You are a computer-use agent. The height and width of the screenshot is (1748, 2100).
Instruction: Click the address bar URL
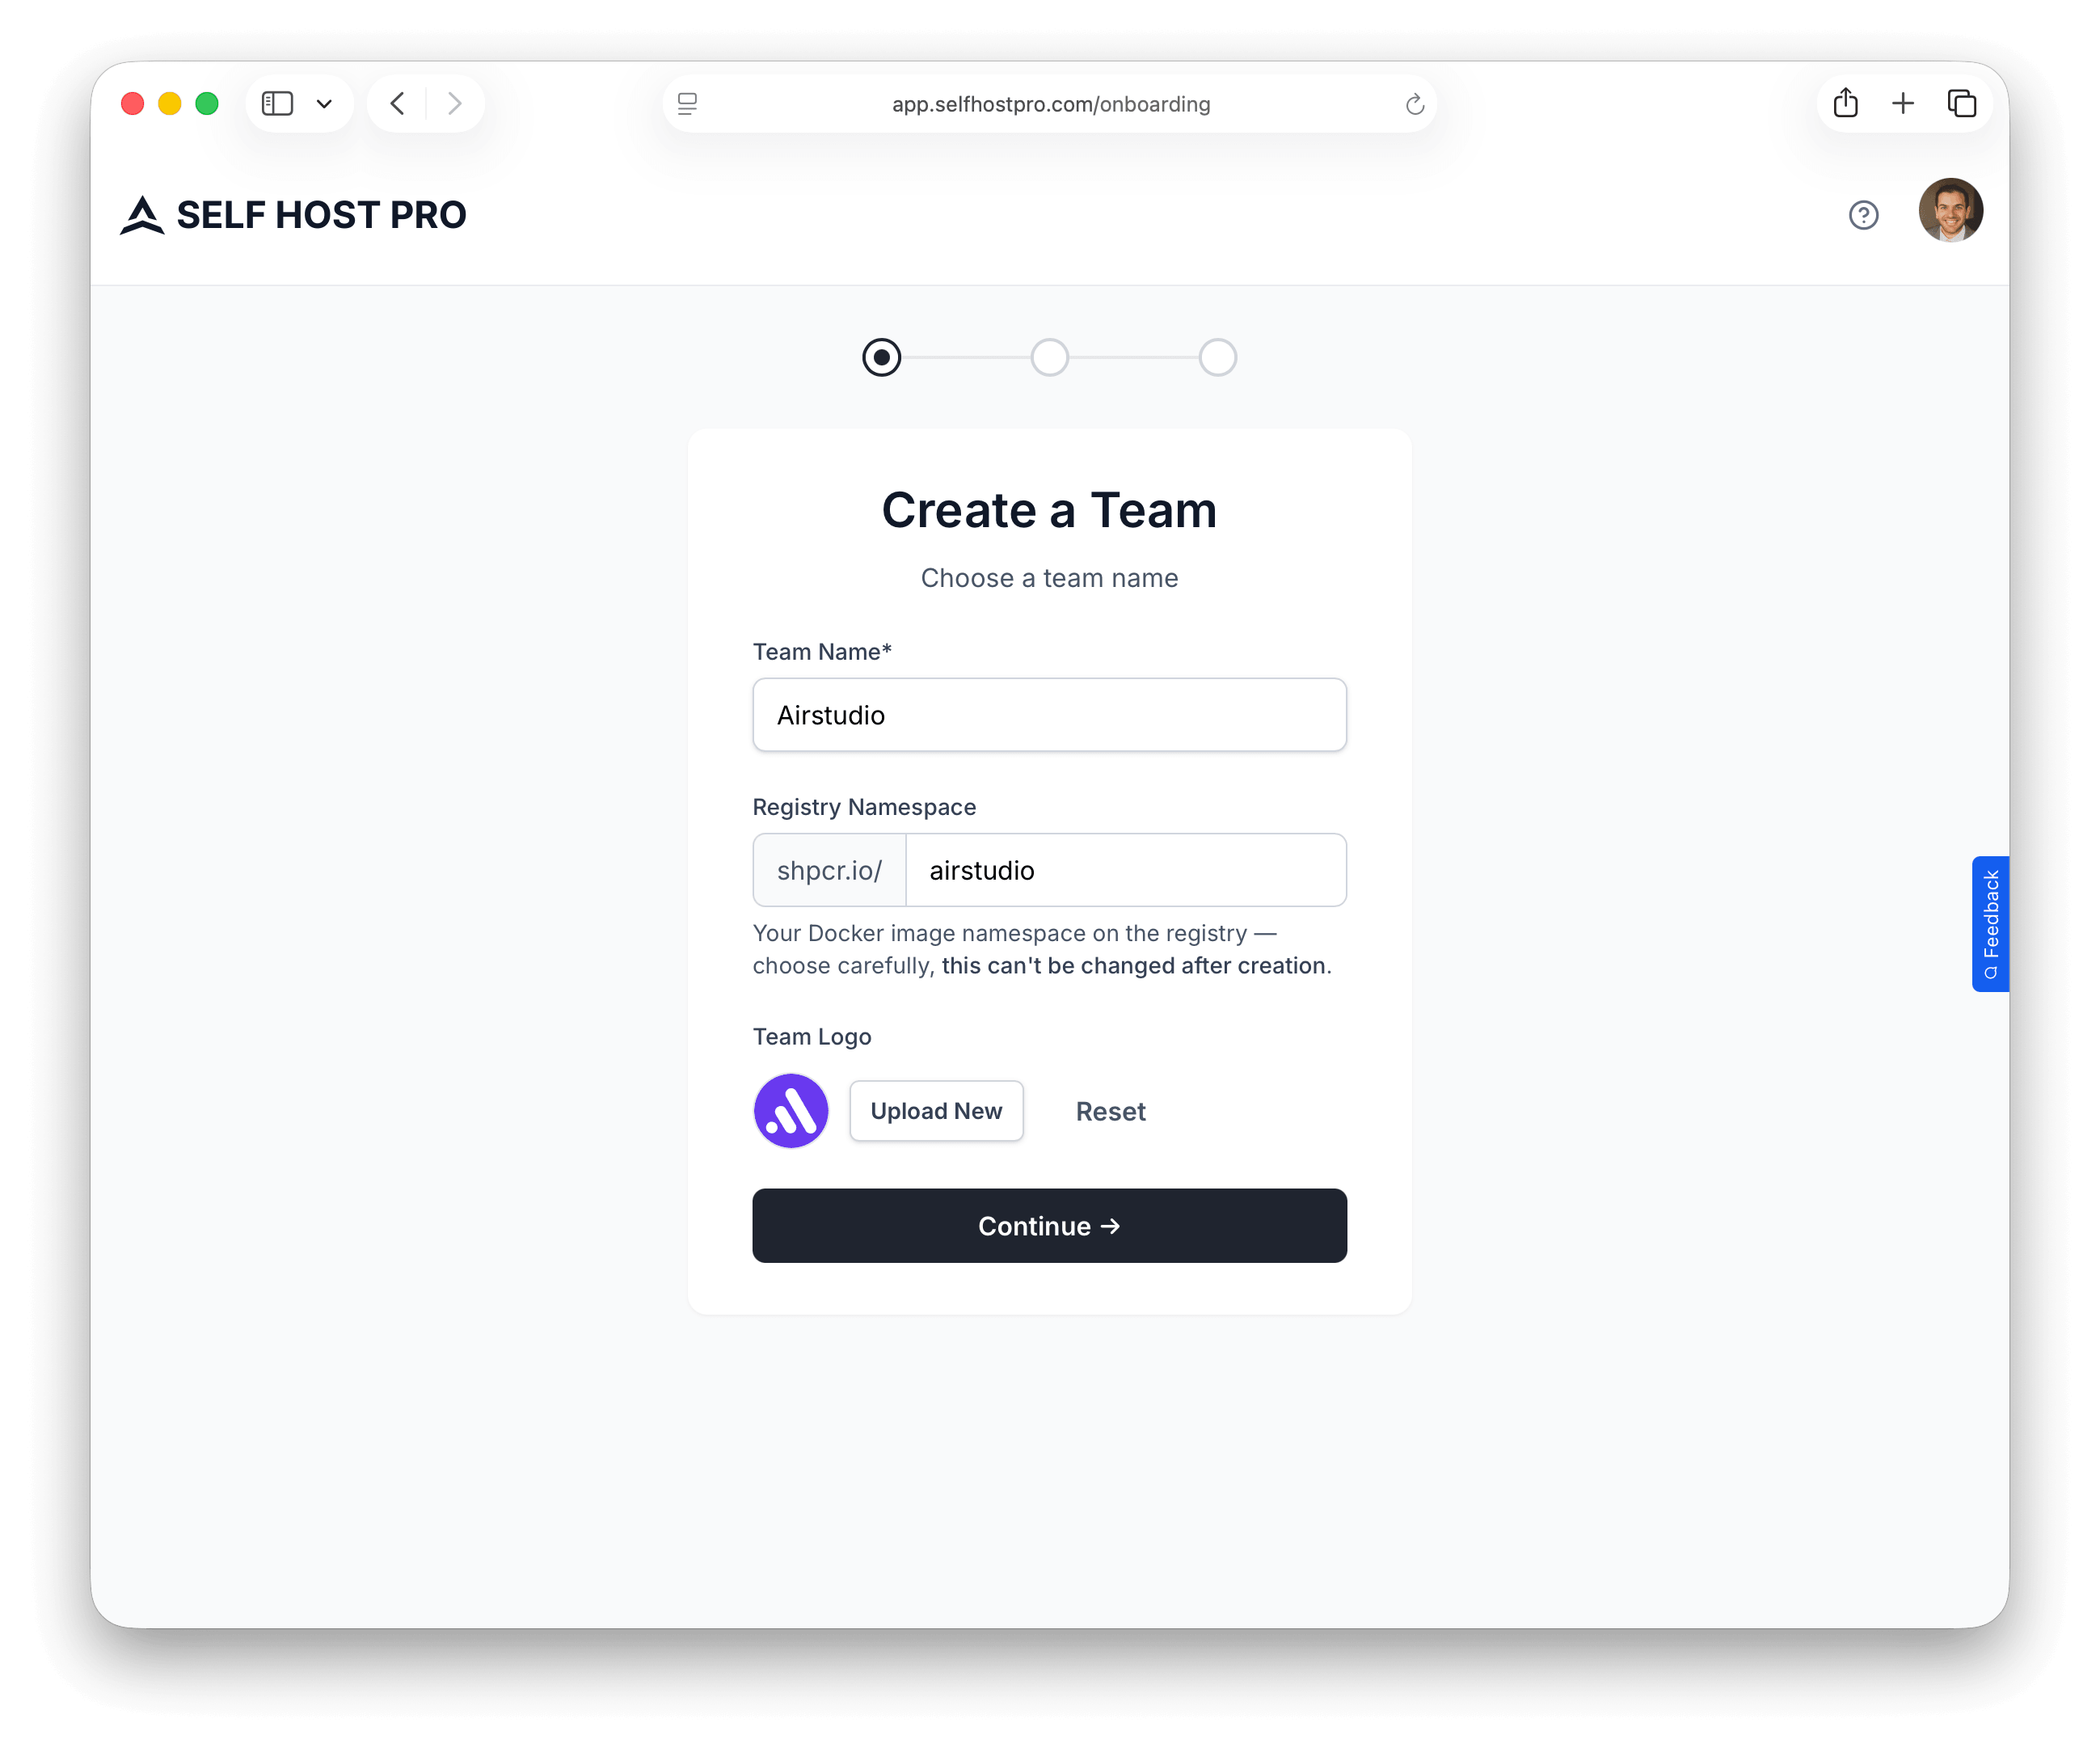(x=1050, y=104)
